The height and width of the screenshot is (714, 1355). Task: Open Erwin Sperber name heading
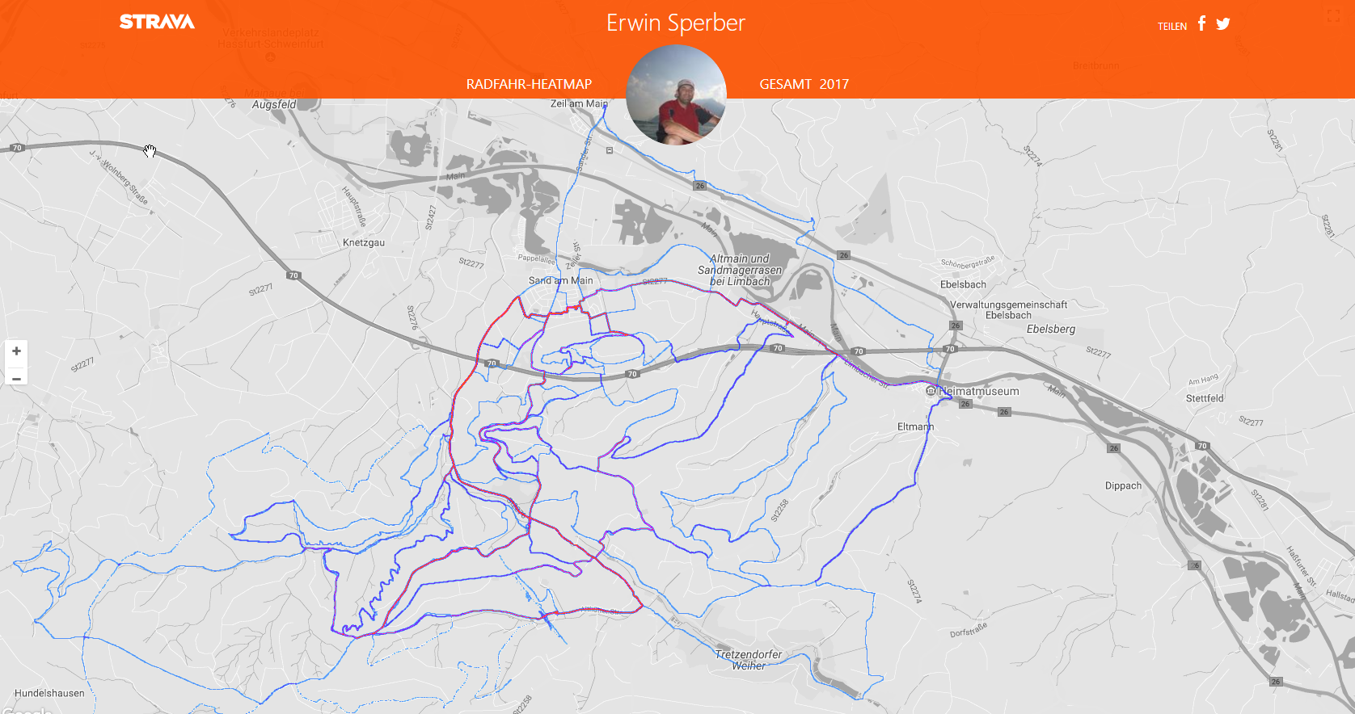pos(676,23)
